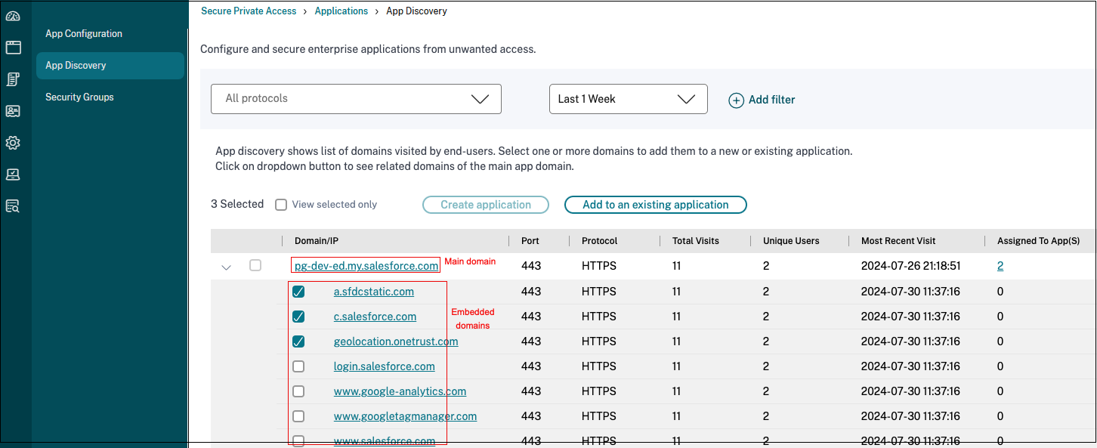Image resolution: width=1097 pixels, height=448 pixels.
Task: Open the All protocols dropdown
Action: point(356,99)
